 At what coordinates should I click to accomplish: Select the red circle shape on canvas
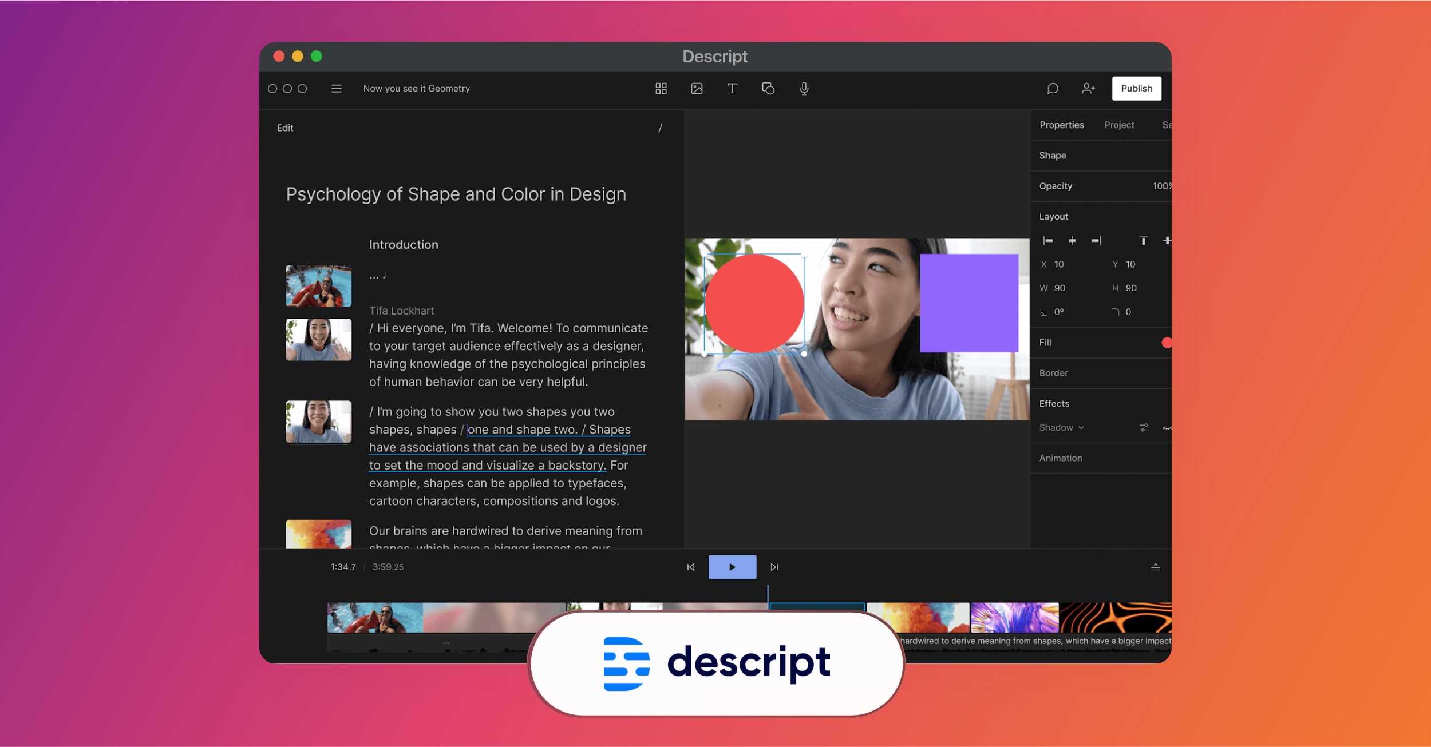754,303
